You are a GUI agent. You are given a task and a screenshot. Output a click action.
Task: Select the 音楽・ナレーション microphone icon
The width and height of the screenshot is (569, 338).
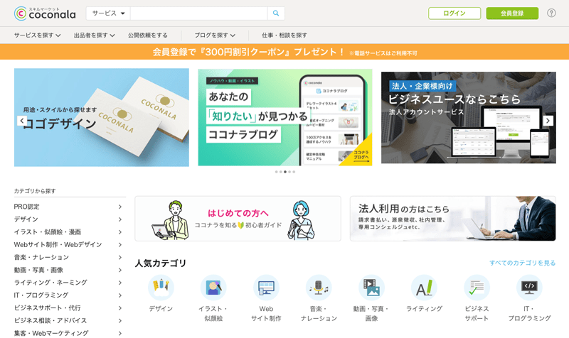(x=319, y=288)
